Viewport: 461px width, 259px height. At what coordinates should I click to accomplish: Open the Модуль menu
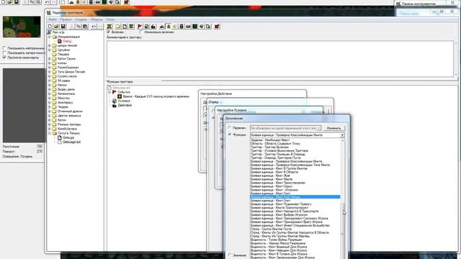click(97, 19)
